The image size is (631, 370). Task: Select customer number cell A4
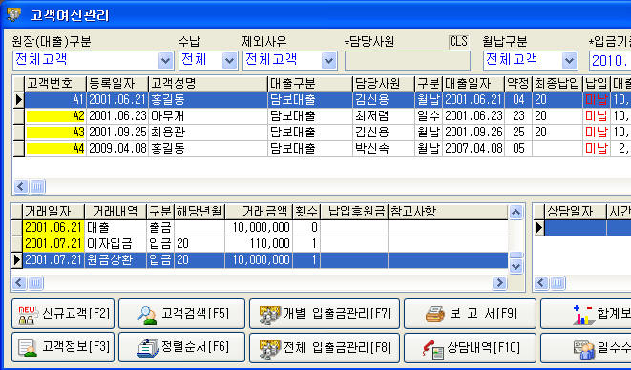tap(55, 149)
